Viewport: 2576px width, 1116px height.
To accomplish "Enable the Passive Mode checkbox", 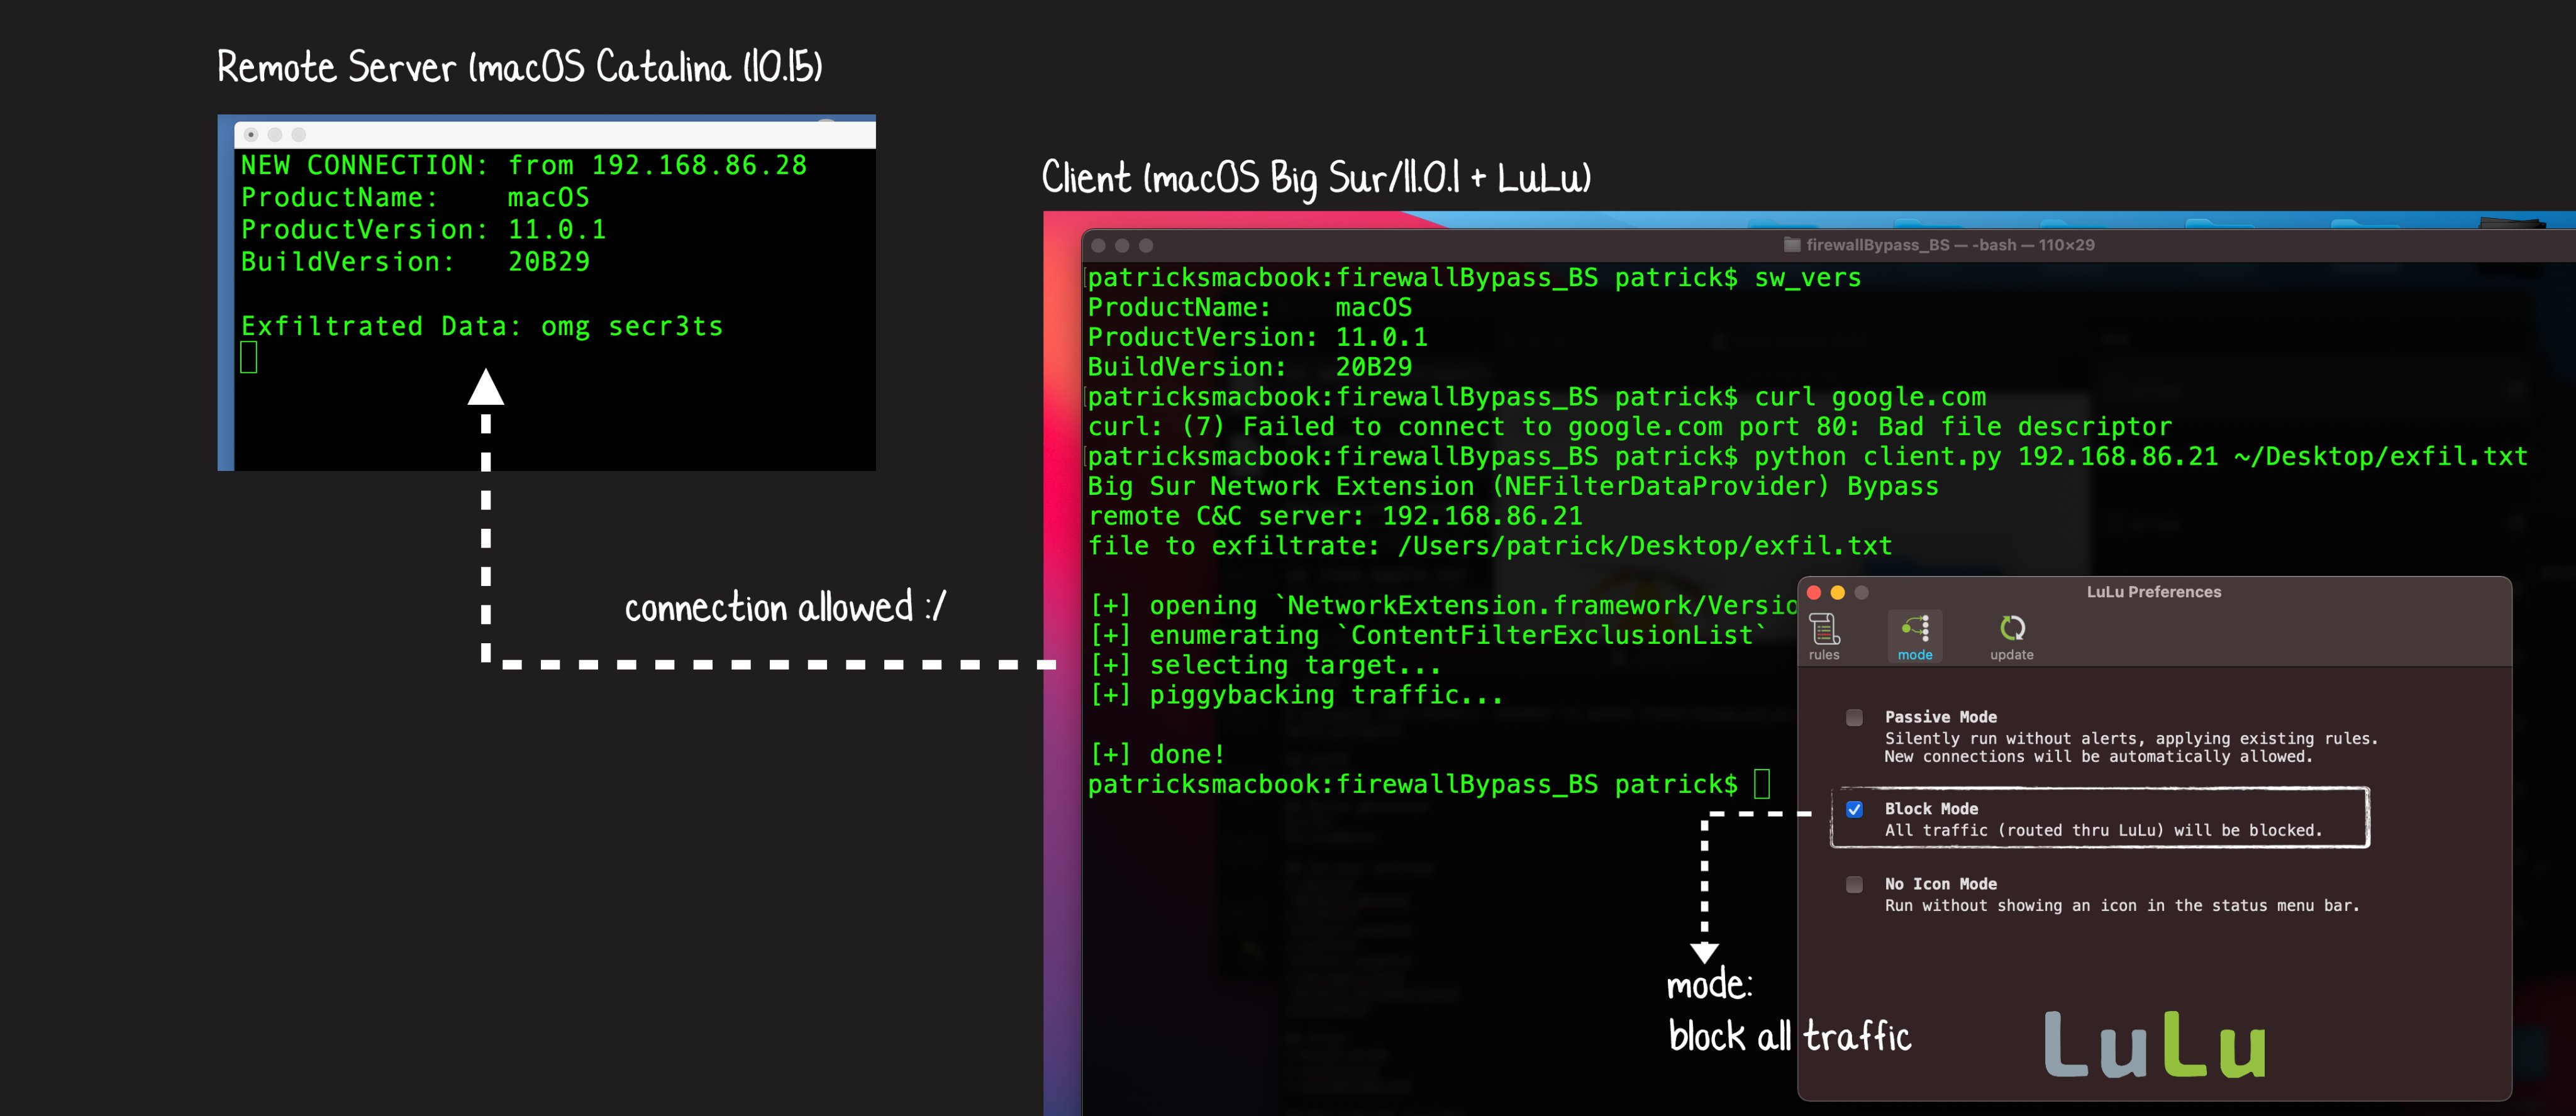I will pyautogui.click(x=1854, y=717).
